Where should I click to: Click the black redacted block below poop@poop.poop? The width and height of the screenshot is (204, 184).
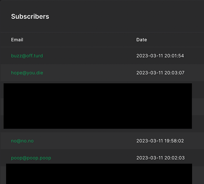pyautogui.click(x=99, y=174)
